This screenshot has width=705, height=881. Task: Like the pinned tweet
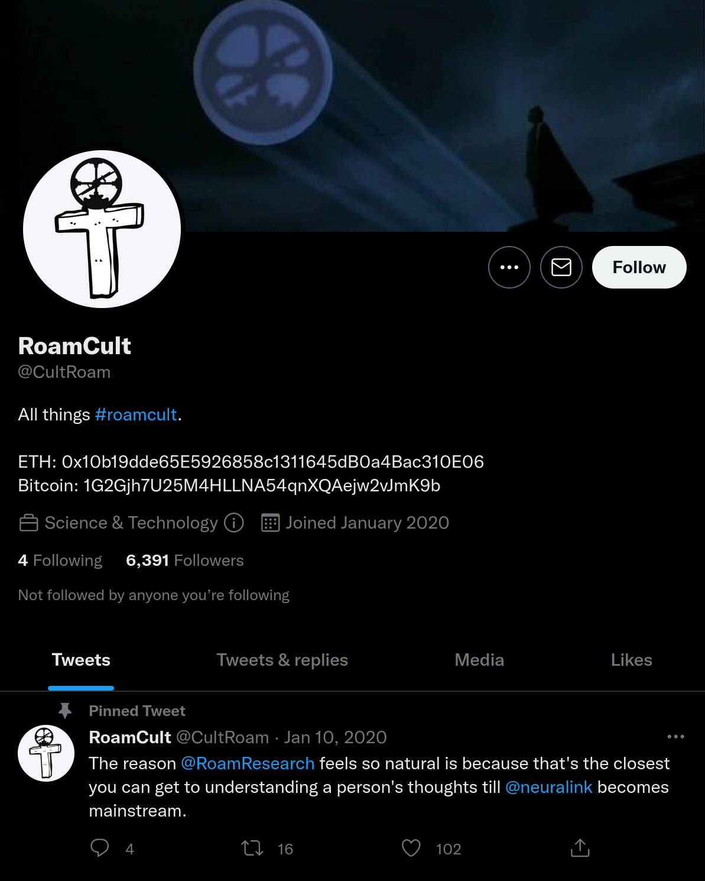[411, 848]
